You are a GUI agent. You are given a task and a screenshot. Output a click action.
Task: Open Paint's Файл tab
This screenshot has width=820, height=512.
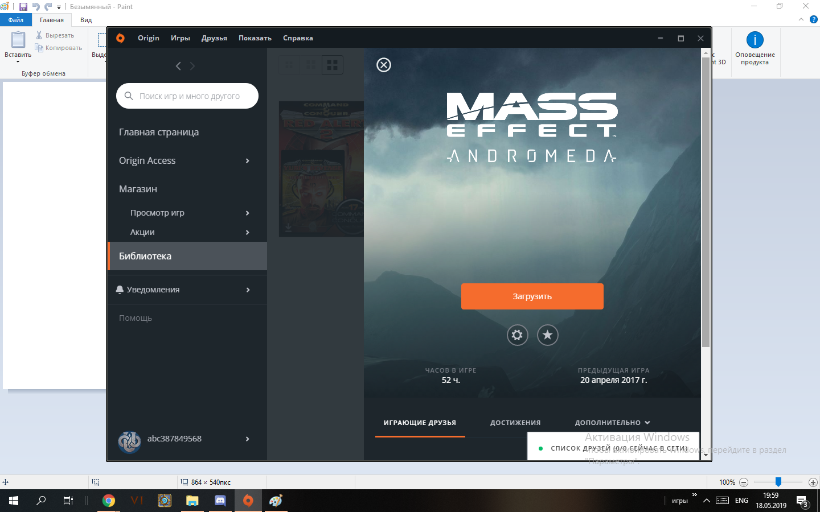(16, 20)
